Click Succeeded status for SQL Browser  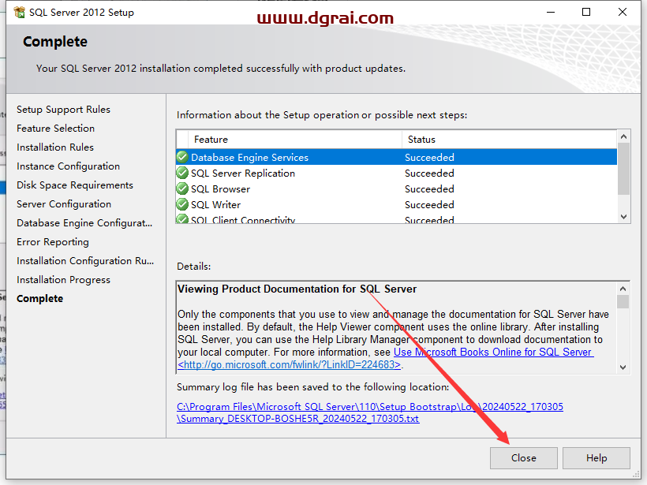click(429, 189)
